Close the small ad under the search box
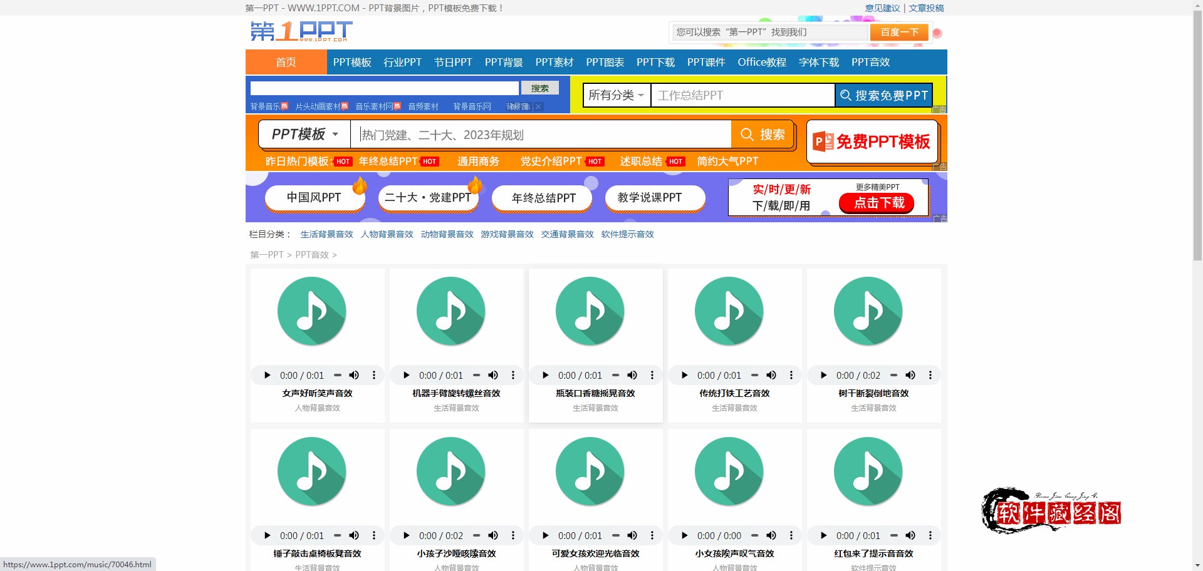1203x571 pixels. coord(538,106)
